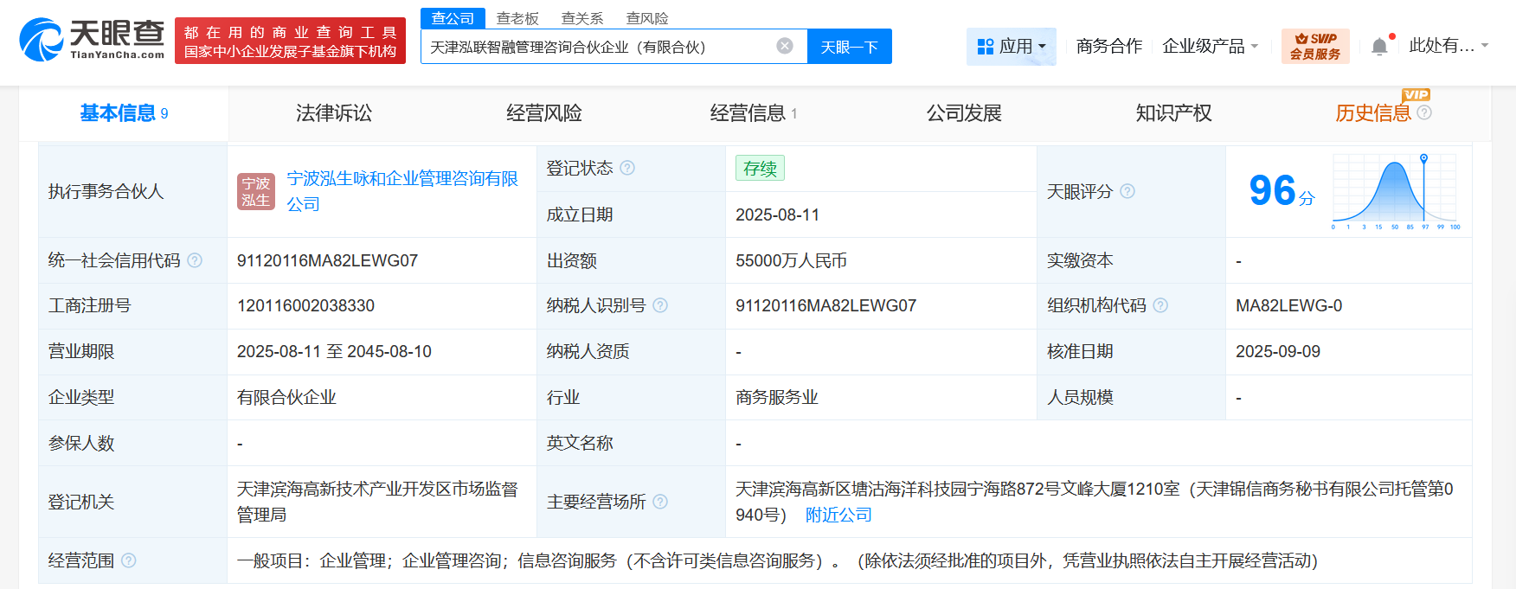Click help icon next to 组织机构代码
Image resolution: width=1516 pixels, height=589 pixels.
click(x=1160, y=305)
